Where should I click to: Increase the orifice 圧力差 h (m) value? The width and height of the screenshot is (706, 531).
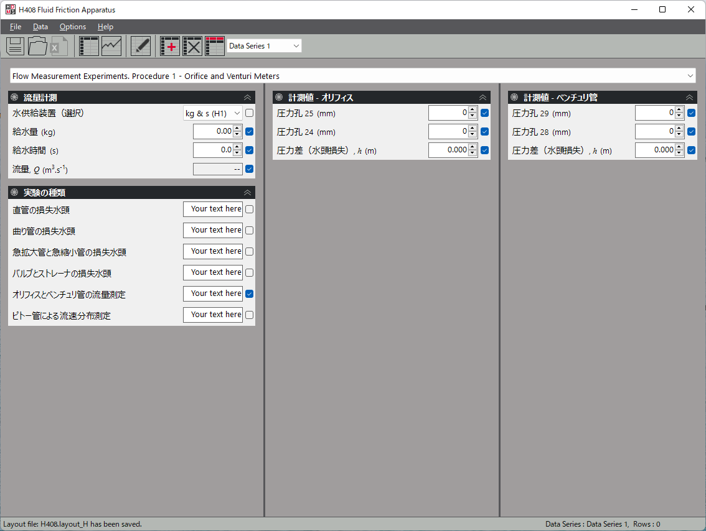[473, 147]
